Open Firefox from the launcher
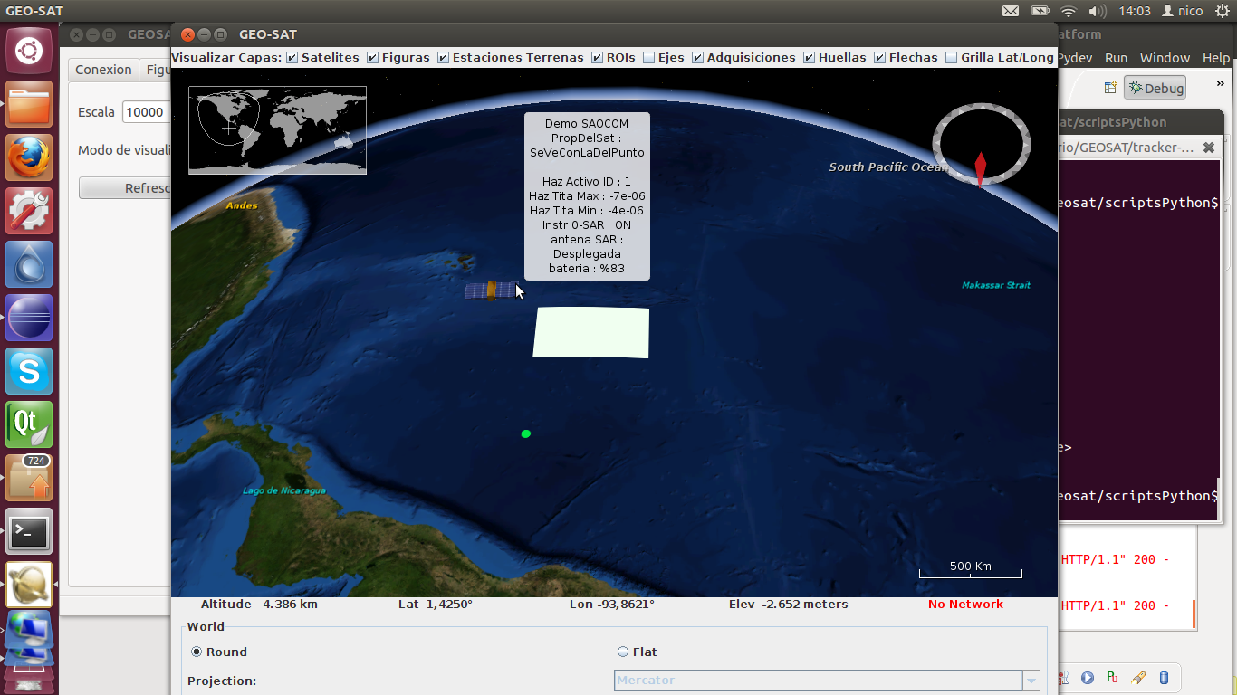 tap(29, 157)
